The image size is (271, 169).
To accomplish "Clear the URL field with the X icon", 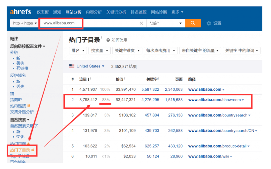I will (x=141, y=23).
